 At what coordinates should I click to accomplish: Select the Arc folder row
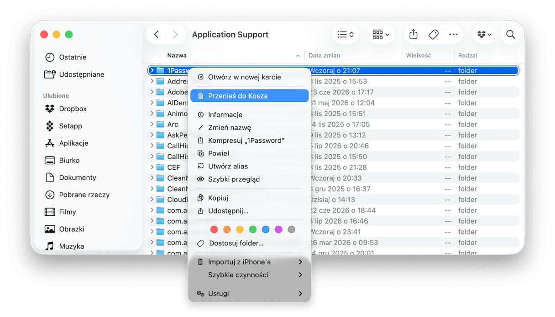point(334,124)
